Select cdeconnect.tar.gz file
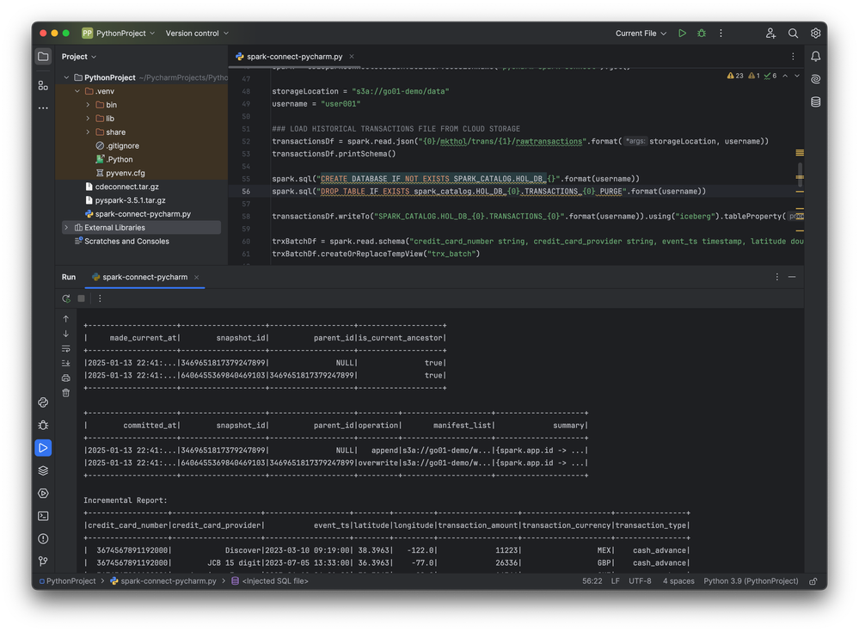The width and height of the screenshot is (859, 632). click(121, 187)
